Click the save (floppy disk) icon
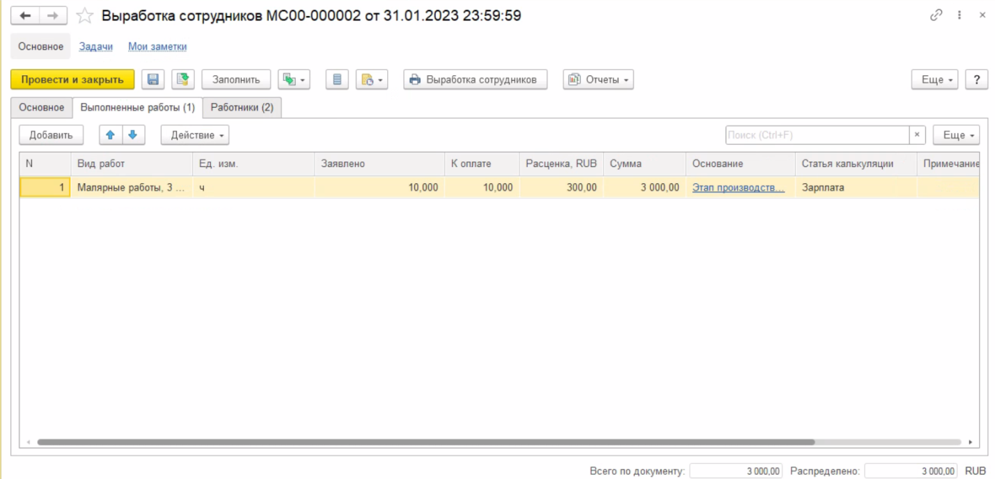This screenshot has width=995, height=479. click(153, 79)
